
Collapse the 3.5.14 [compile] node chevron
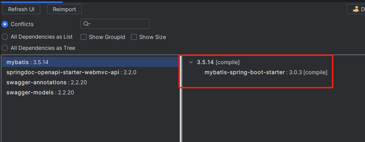[191, 62]
